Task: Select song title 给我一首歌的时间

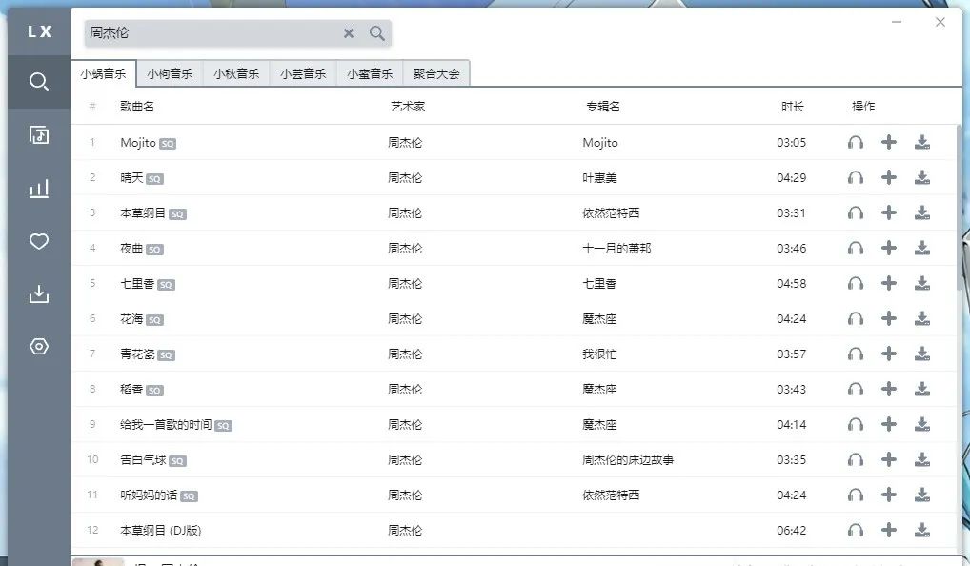Action: (x=166, y=424)
